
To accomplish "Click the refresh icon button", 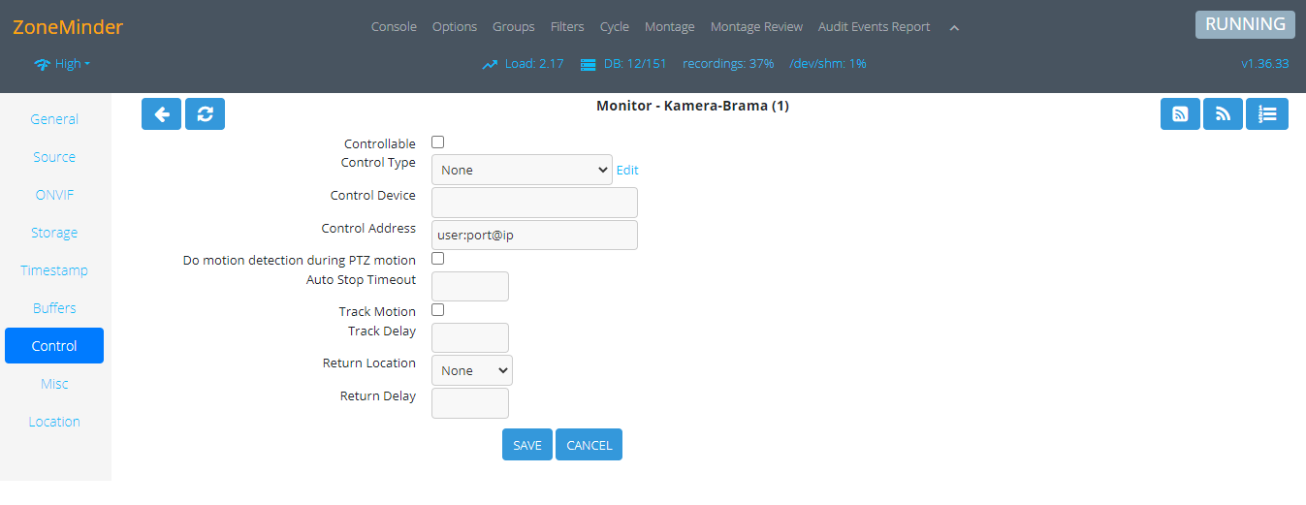I will [x=205, y=113].
